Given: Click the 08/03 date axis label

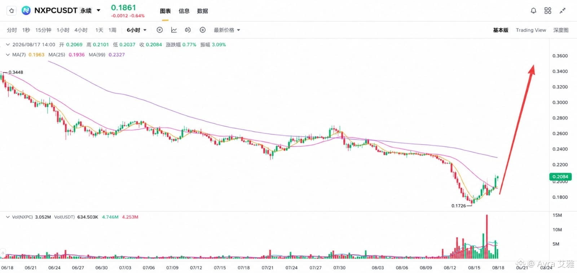Looking at the screenshot, I should click(378, 268).
